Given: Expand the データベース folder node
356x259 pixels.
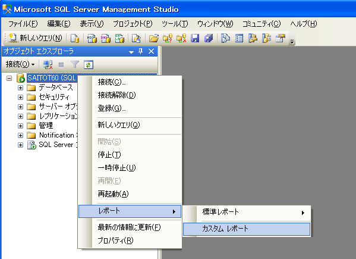Looking at the screenshot, I should click(x=20, y=88).
